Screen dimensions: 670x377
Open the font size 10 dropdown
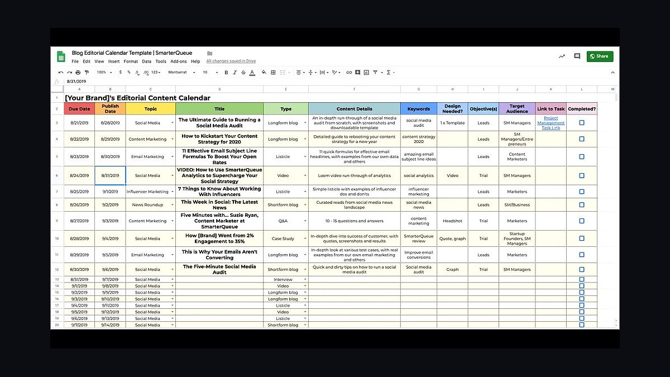(209, 72)
